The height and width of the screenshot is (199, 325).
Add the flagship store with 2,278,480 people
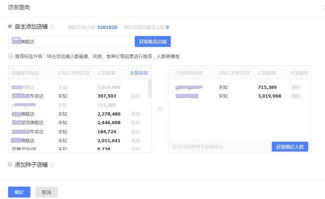tap(135, 114)
